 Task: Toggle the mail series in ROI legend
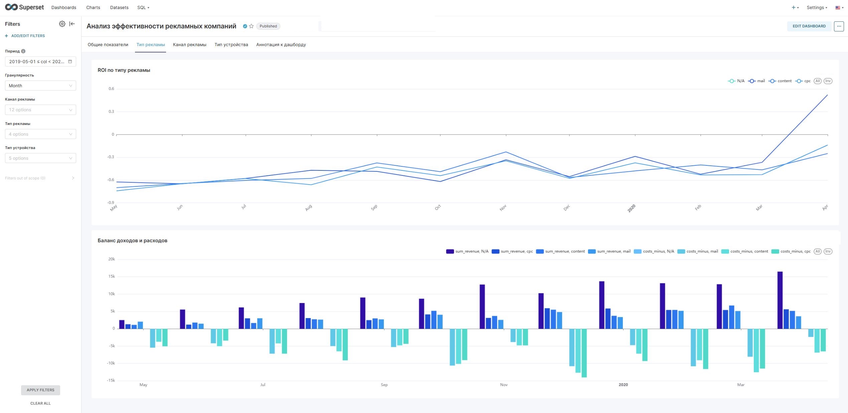tap(756, 81)
